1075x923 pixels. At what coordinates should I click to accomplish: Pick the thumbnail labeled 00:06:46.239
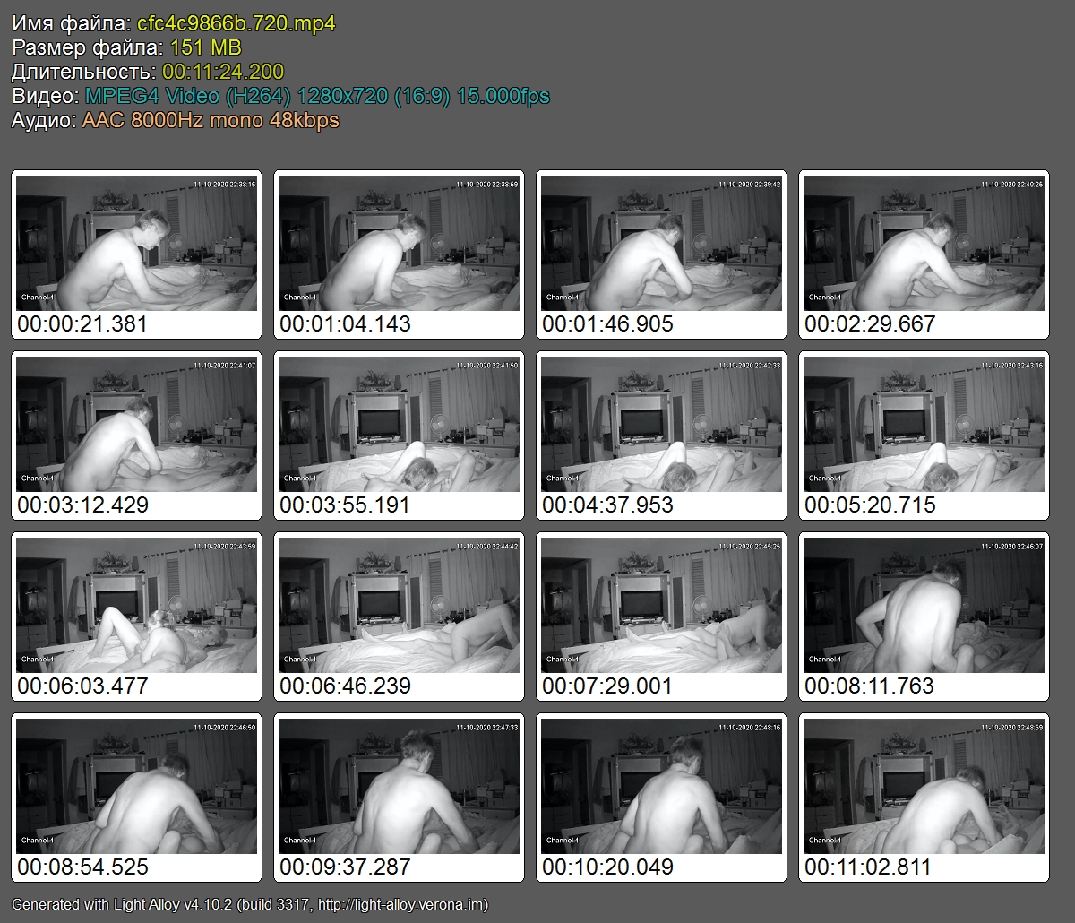[x=399, y=605]
